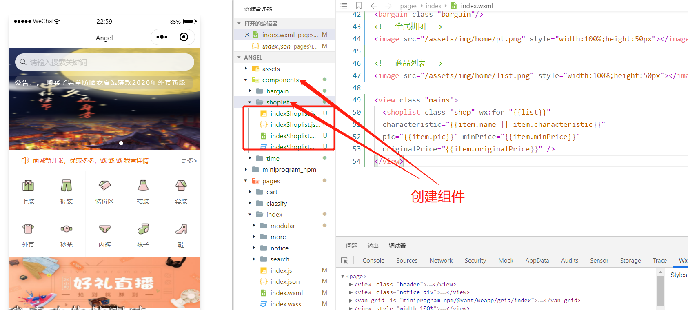Collapse the pages folder
This screenshot has width=688, height=310.
246,181
